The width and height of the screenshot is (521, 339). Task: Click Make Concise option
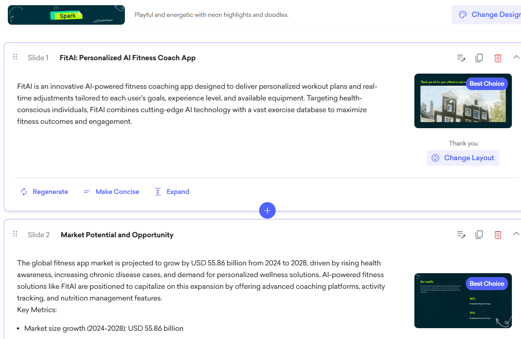(111, 192)
